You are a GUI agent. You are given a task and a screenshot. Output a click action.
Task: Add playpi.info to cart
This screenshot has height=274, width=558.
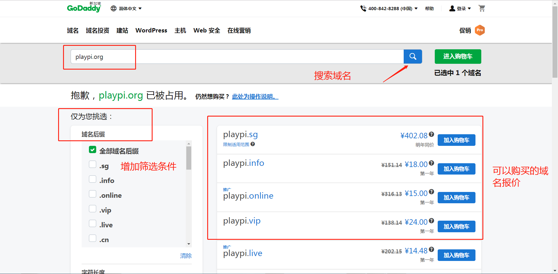coord(456,169)
